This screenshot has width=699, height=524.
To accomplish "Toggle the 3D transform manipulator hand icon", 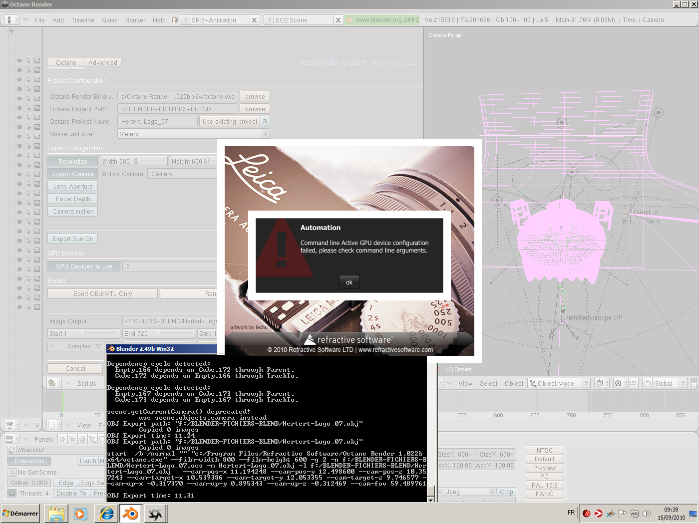I will 647,383.
